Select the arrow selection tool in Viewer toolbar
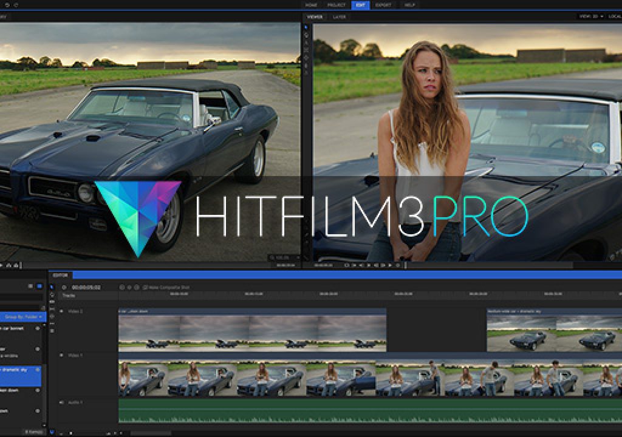This screenshot has height=437, width=622. (306, 28)
